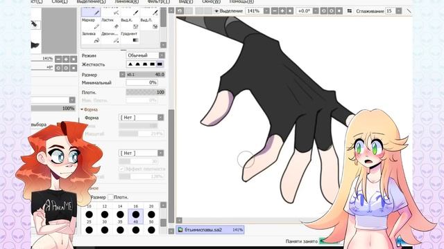Zoom out with the minus button beside the toolbar 141% field
Screen dimensions: 444x249
275,11
